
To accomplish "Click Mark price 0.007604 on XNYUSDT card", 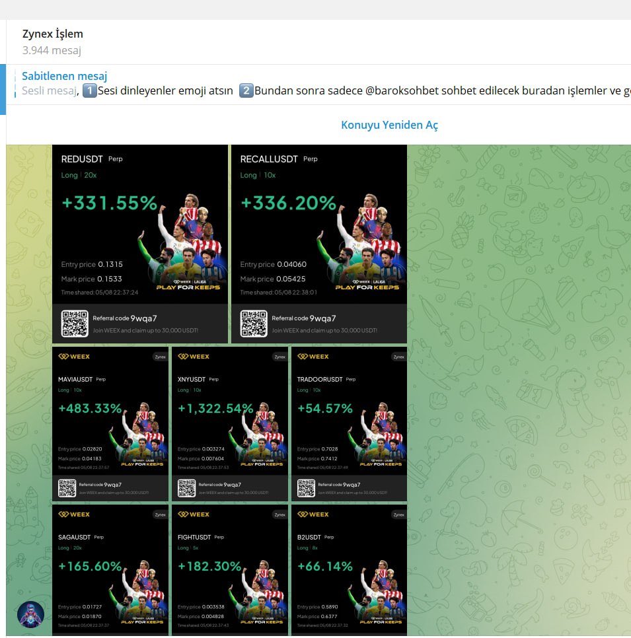I will pyautogui.click(x=201, y=458).
